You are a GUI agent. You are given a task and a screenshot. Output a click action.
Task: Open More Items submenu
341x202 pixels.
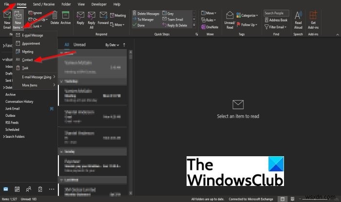coord(35,85)
